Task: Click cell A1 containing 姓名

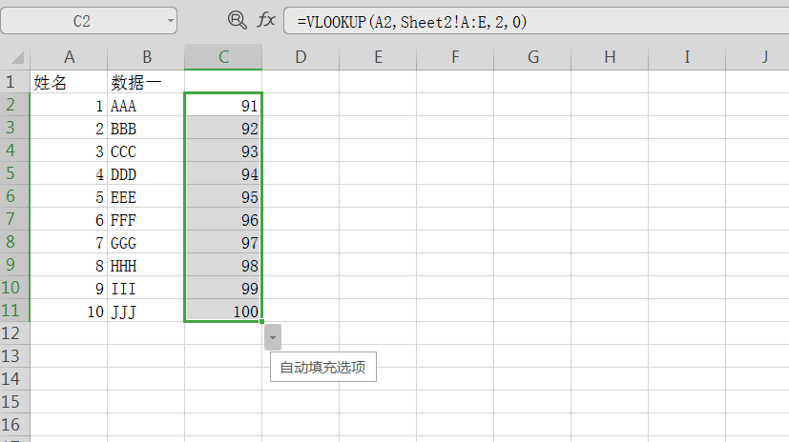Action: pyautogui.click(x=69, y=82)
